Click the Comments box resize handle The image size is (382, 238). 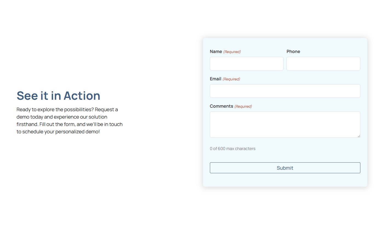point(359,136)
